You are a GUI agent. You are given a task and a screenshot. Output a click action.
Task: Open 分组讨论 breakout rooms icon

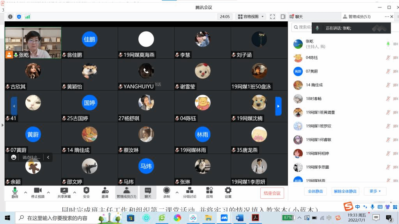click(x=189, y=190)
